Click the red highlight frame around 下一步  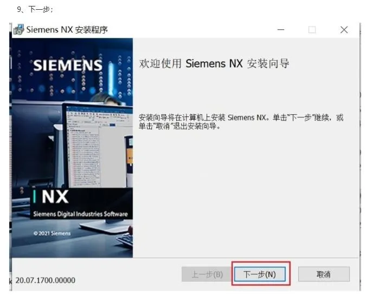261,274
